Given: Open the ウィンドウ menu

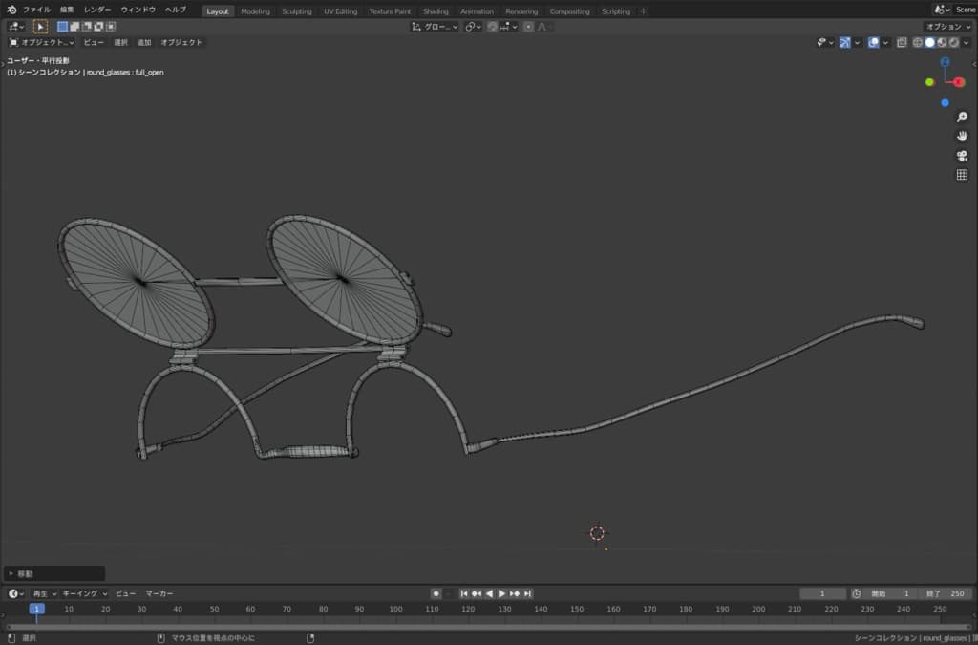Looking at the screenshot, I should pyautogui.click(x=138, y=10).
